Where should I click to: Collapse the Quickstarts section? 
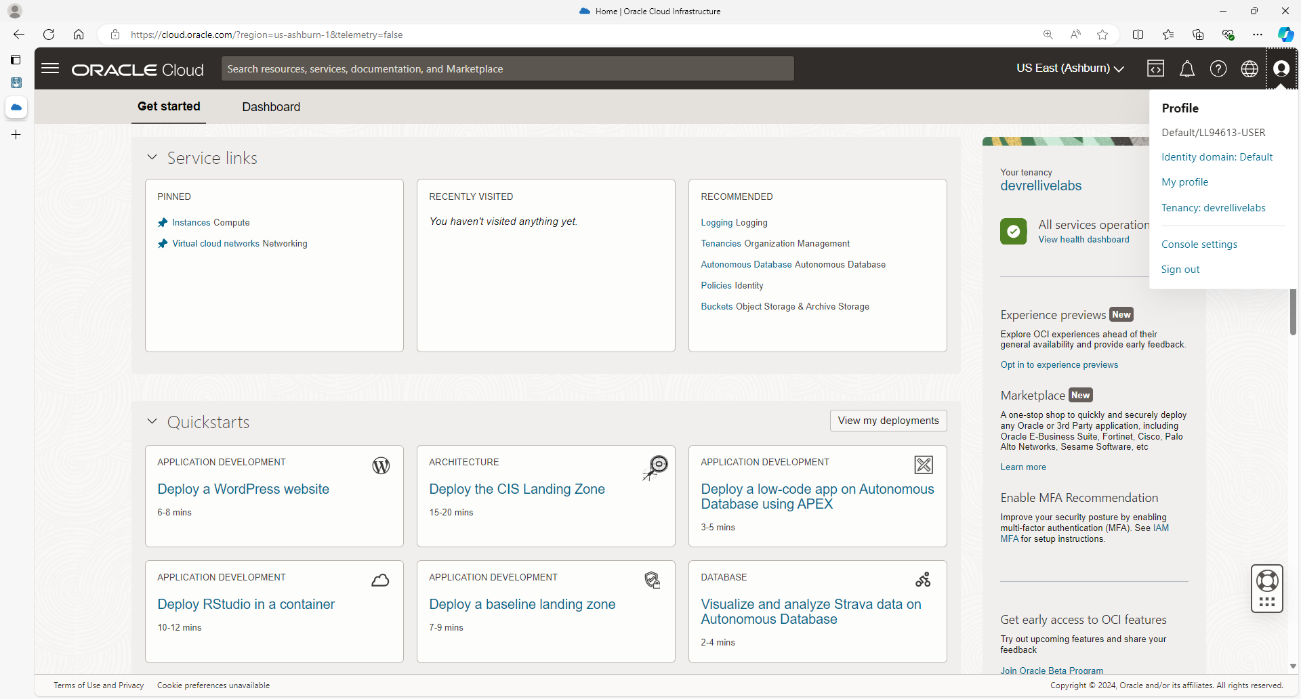(152, 421)
